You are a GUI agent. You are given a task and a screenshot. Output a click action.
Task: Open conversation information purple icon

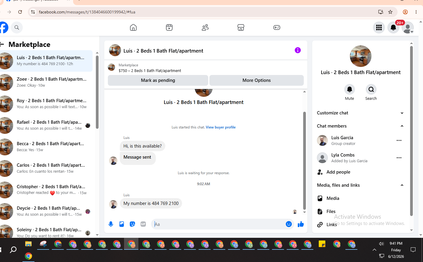(297, 50)
